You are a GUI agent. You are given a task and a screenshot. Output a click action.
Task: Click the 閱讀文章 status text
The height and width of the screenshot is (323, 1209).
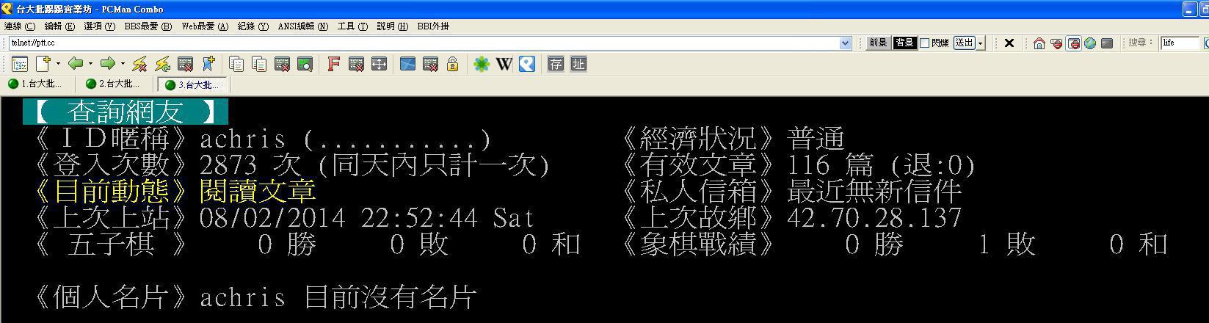click(258, 192)
